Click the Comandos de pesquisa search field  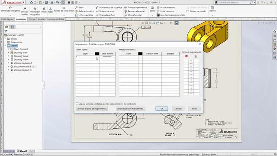pyautogui.click(x=234, y=3)
